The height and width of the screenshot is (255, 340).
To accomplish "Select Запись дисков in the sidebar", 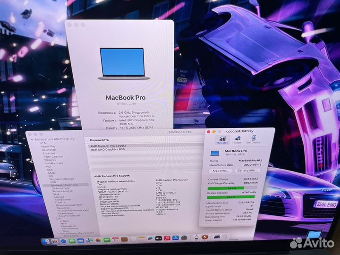I will [62, 191].
